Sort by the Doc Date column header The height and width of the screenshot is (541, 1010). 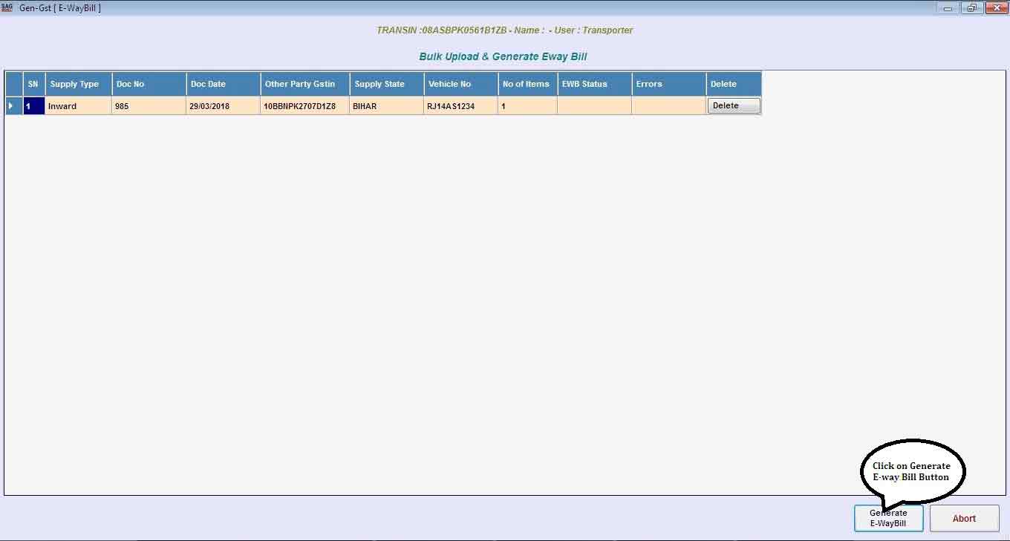[x=223, y=84]
